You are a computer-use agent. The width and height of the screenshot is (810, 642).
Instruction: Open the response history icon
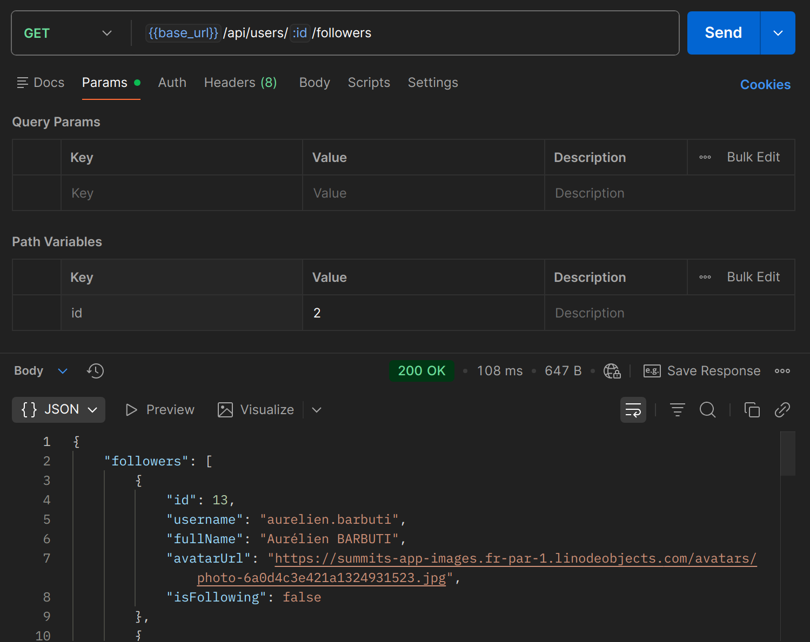tap(95, 371)
